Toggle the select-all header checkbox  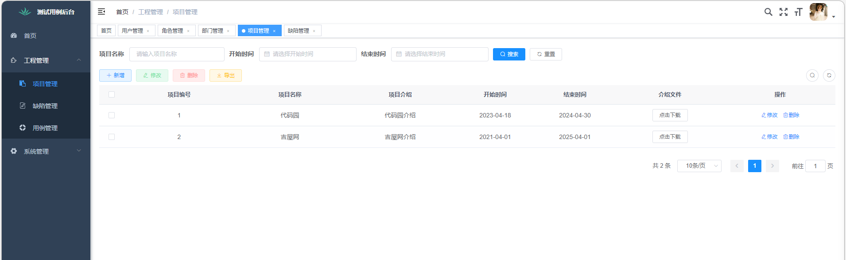pyautogui.click(x=112, y=94)
